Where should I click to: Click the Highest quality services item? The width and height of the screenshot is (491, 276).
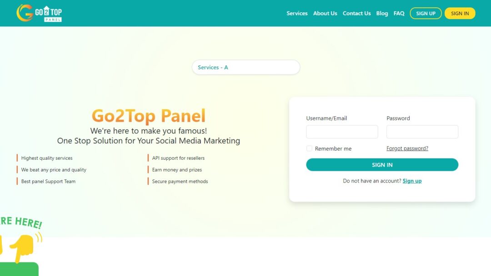pos(47,158)
